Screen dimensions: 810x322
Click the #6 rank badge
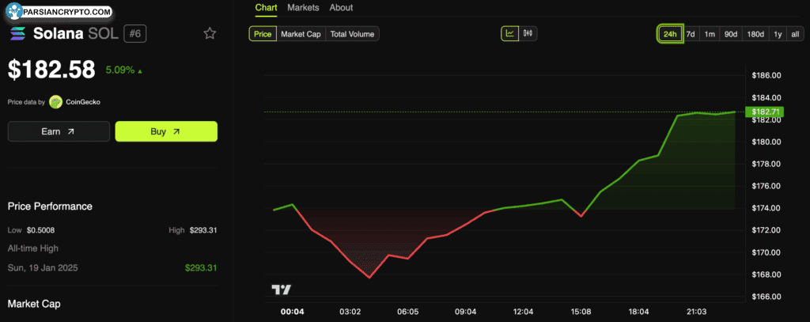(x=135, y=34)
